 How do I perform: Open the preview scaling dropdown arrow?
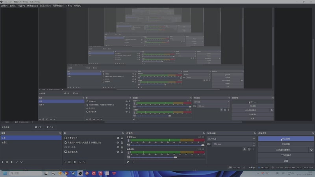(33, 122)
